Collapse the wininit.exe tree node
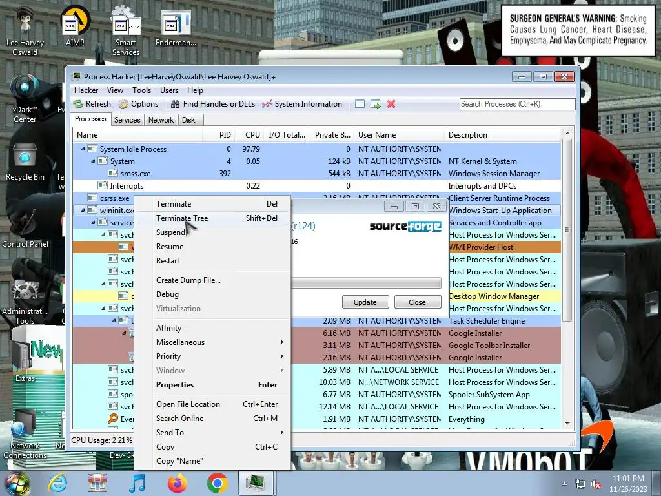 point(83,210)
